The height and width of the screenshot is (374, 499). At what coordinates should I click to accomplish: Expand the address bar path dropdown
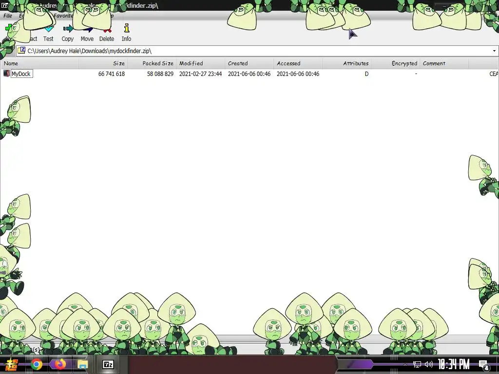pyautogui.click(x=494, y=51)
